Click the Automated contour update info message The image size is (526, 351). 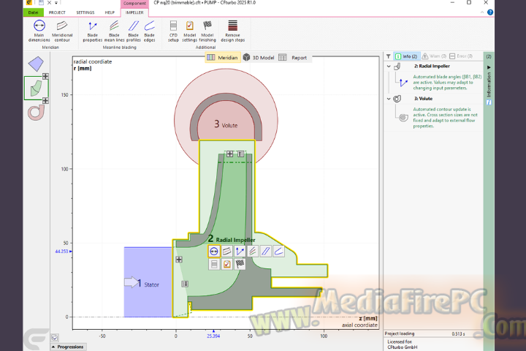(x=445, y=118)
